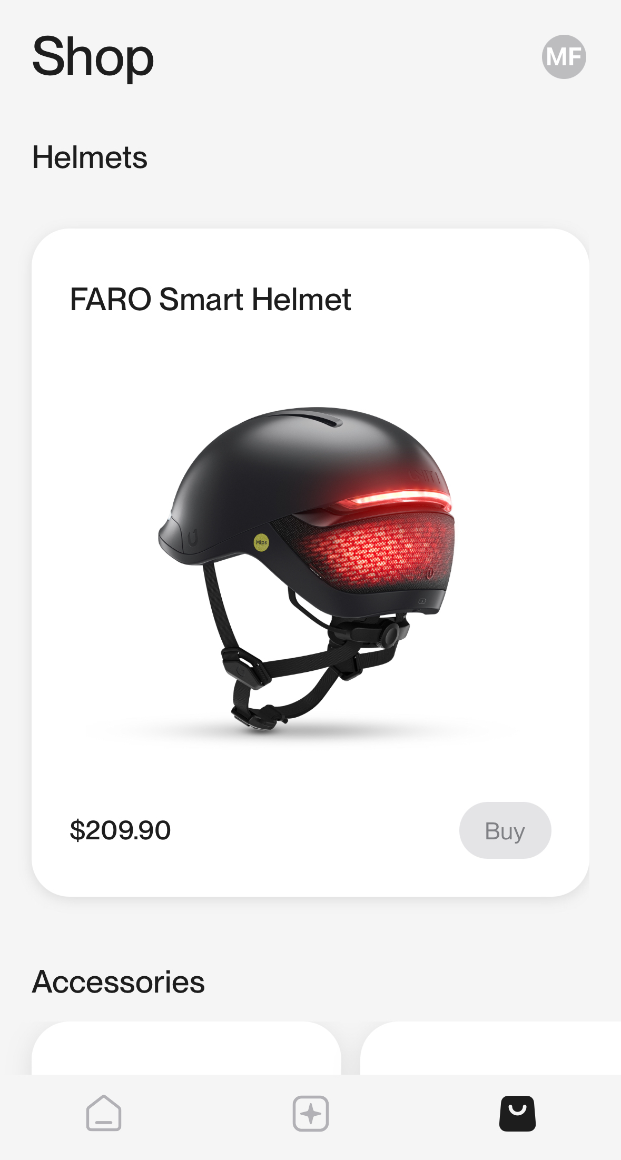Click the top vent of the helmet

coord(308,419)
